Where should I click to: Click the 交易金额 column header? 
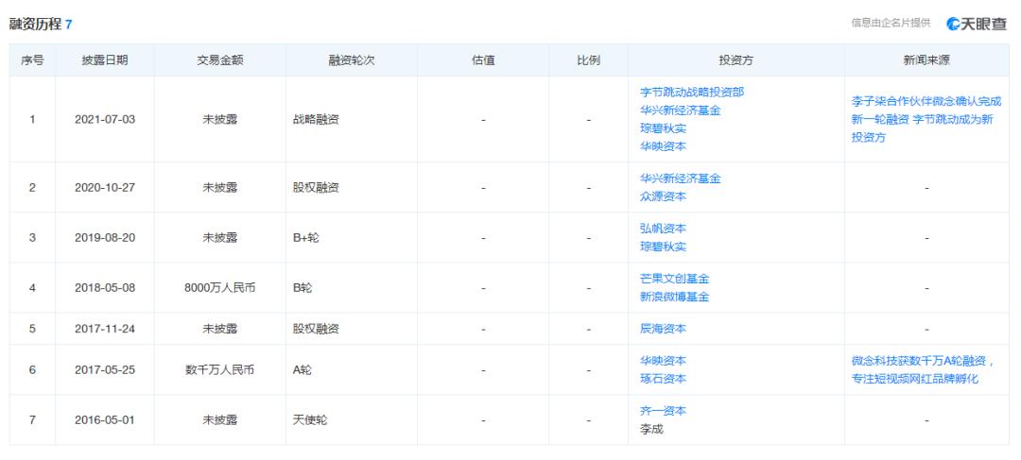click(220, 60)
